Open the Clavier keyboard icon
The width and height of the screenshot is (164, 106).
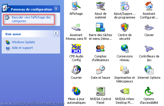pos(149,28)
